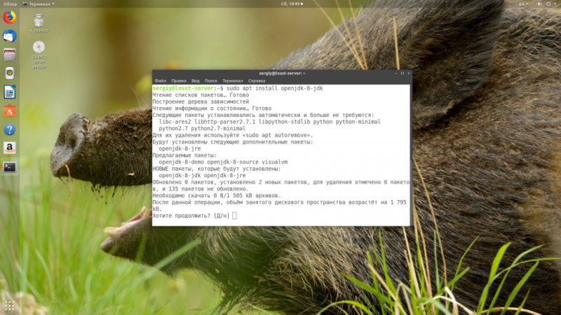Screen dimensions: 561x315
Task: Open the Вид menu in terminal
Action: (196, 81)
